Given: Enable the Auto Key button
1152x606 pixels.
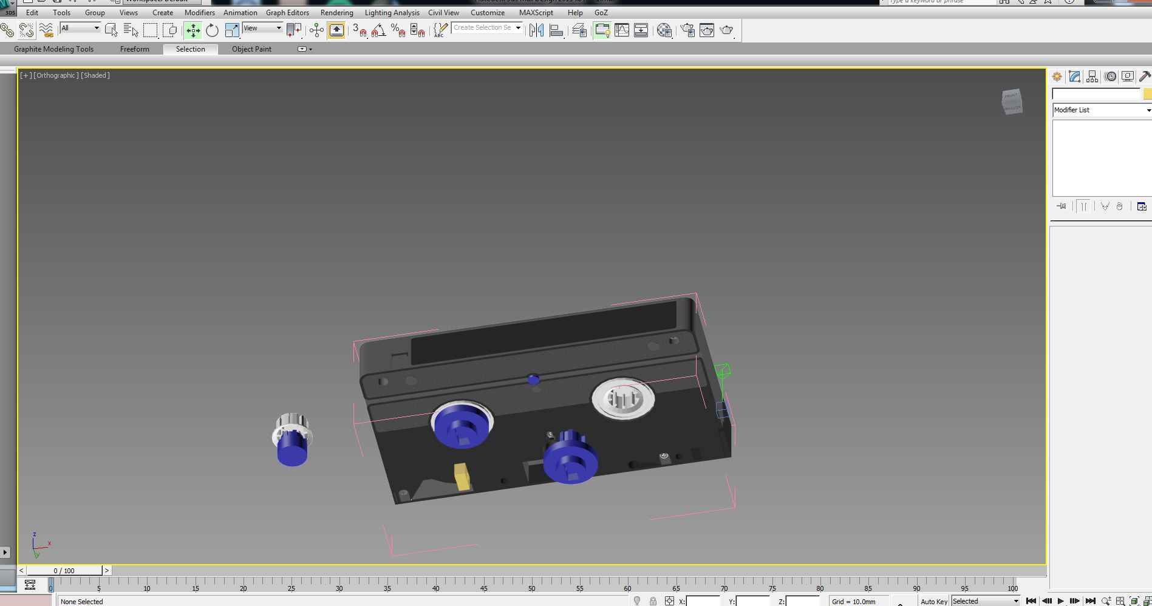Looking at the screenshot, I should click(x=933, y=601).
